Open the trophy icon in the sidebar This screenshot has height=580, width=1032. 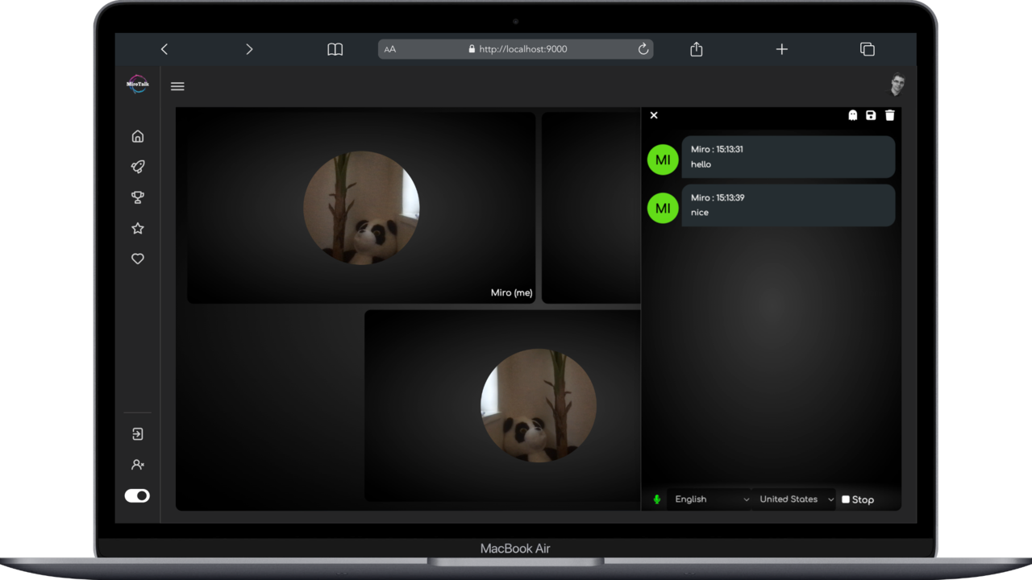pyautogui.click(x=137, y=197)
